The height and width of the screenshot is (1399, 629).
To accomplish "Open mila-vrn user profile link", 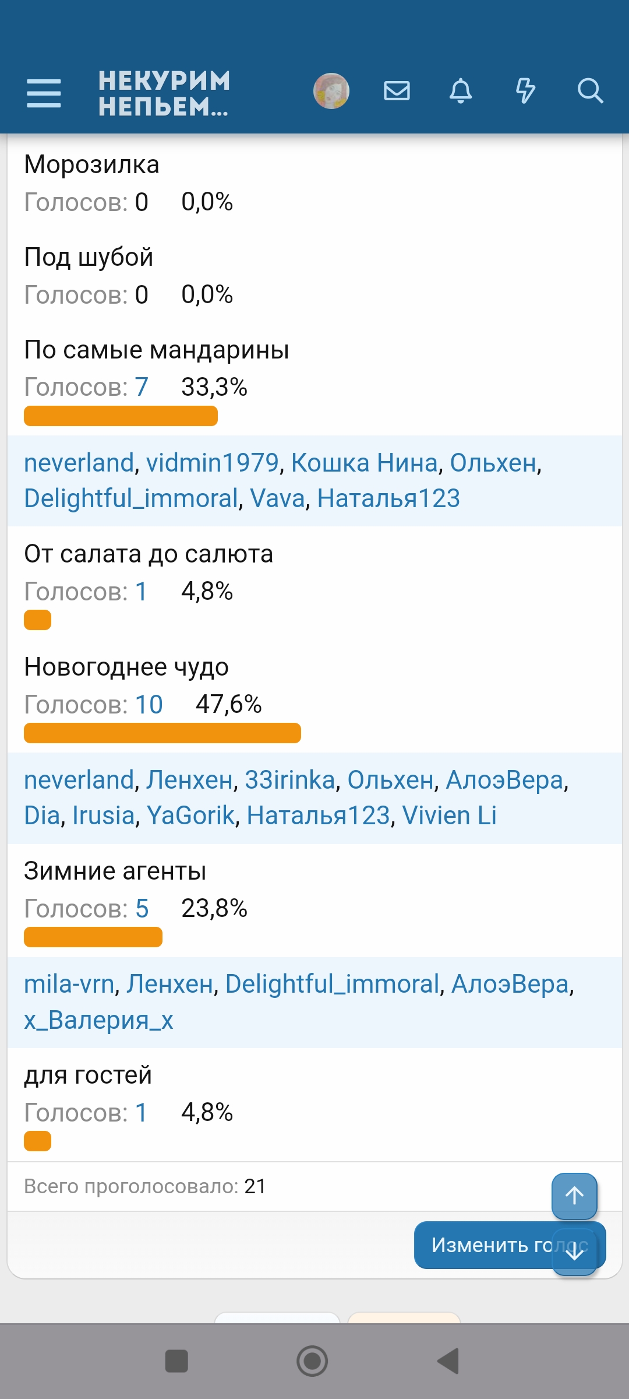I will click(69, 984).
